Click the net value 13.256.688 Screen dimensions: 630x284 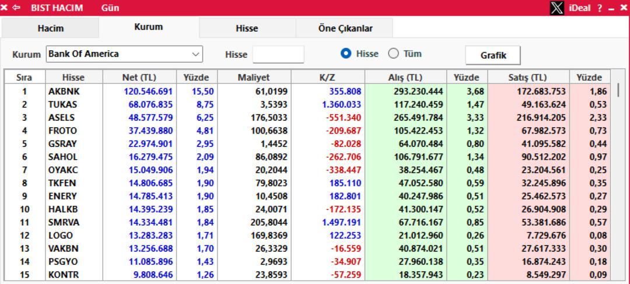(150, 248)
